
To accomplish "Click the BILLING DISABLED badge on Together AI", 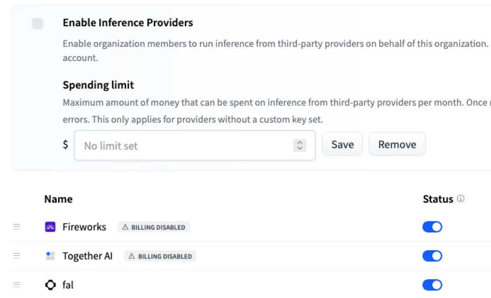I will click(x=160, y=256).
